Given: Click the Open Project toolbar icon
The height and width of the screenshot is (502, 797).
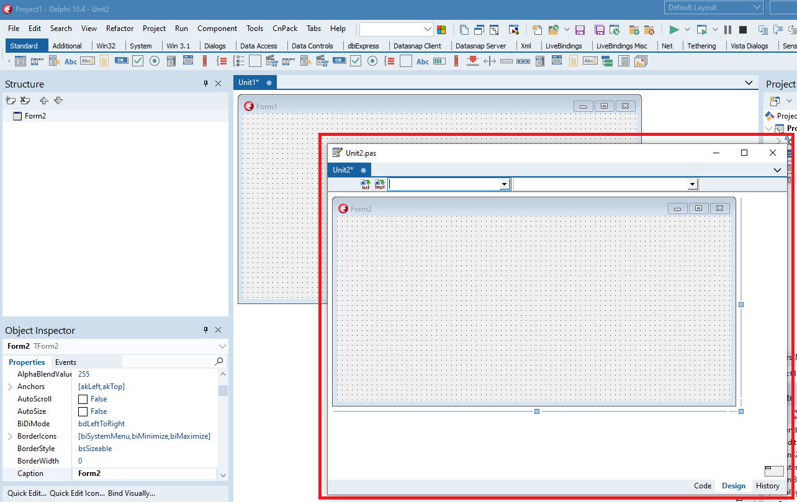Looking at the screenshot, I should tap(615, 29).
